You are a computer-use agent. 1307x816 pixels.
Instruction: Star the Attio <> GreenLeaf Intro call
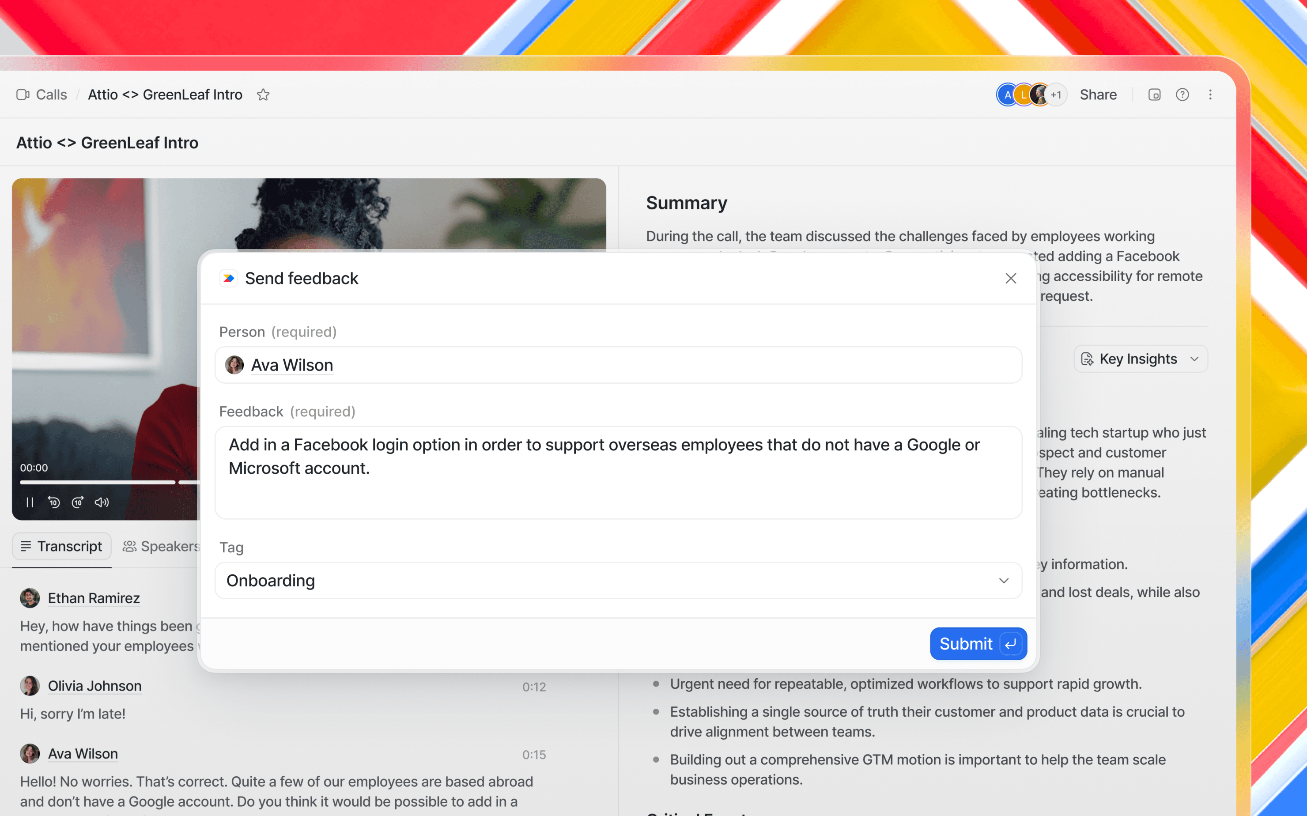coord(263,95)
